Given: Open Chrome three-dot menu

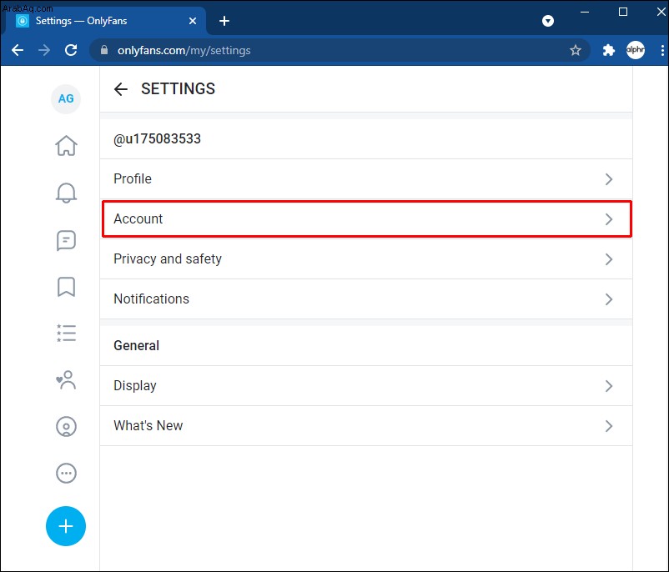Looking at the screenshot, I should tap(662, 50).
